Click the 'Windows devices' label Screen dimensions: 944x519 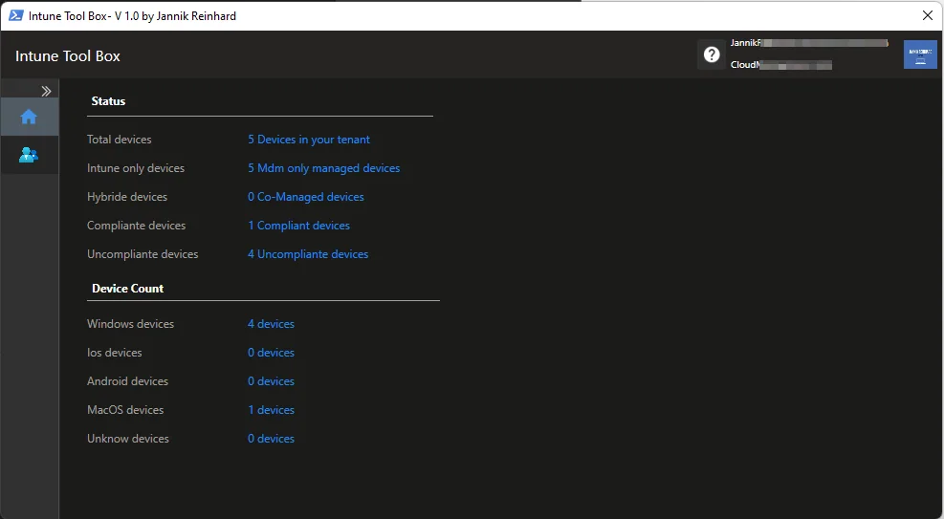pyautogui.click(x=131, y=324)
